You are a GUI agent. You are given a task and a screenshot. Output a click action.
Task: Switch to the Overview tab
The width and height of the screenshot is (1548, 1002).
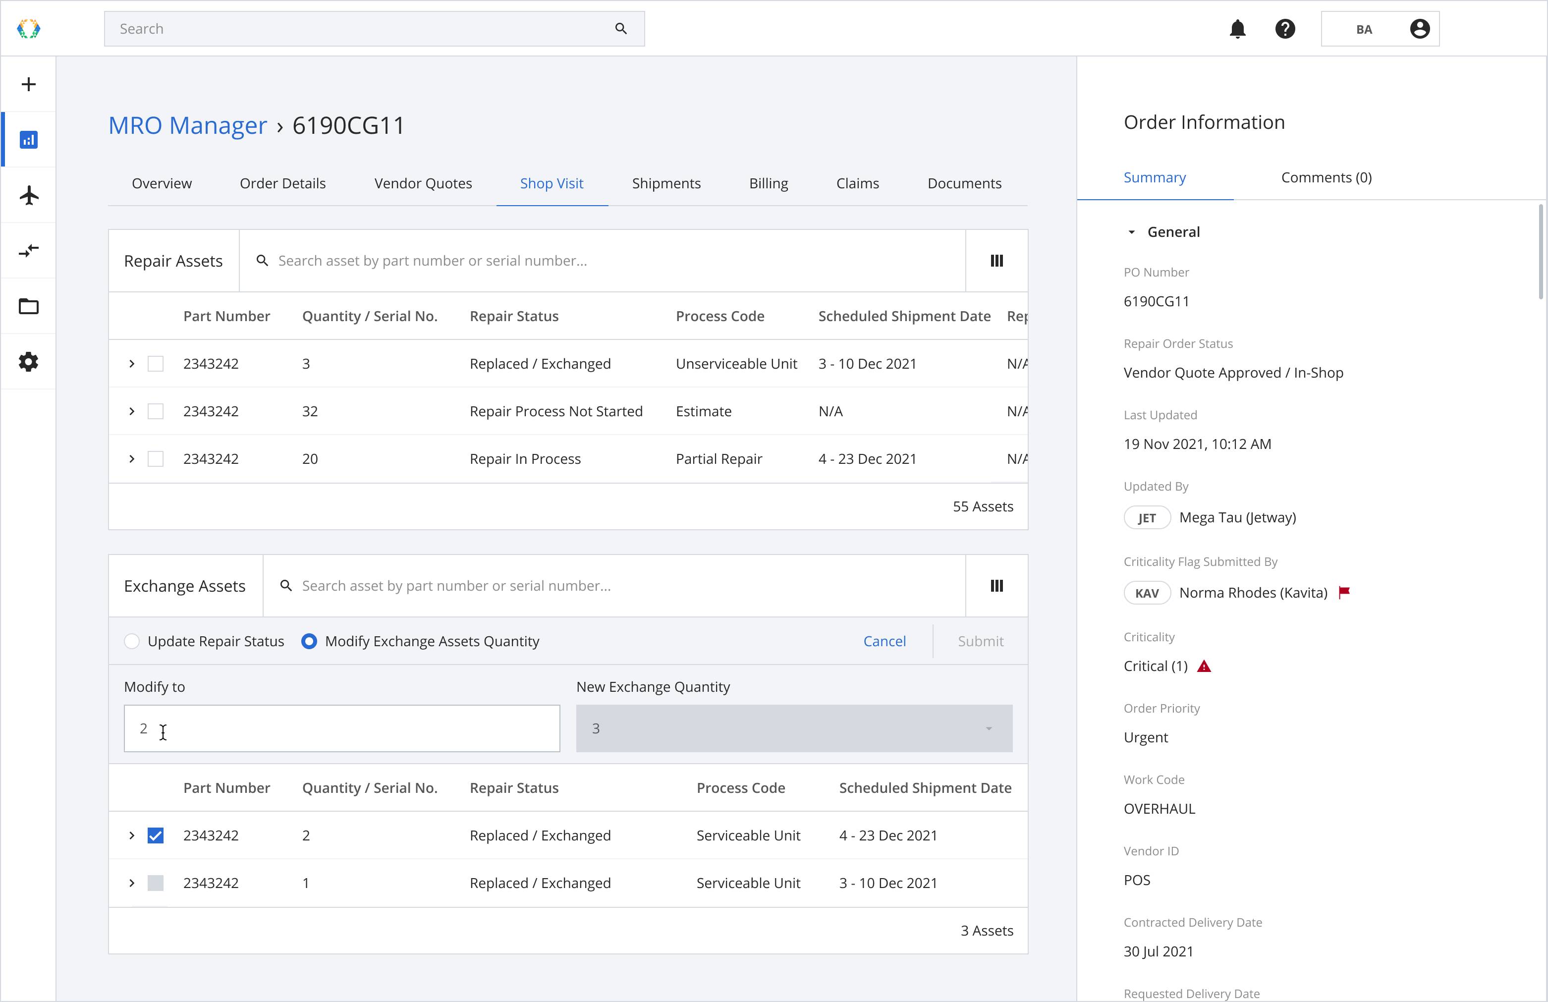(162, 183)
